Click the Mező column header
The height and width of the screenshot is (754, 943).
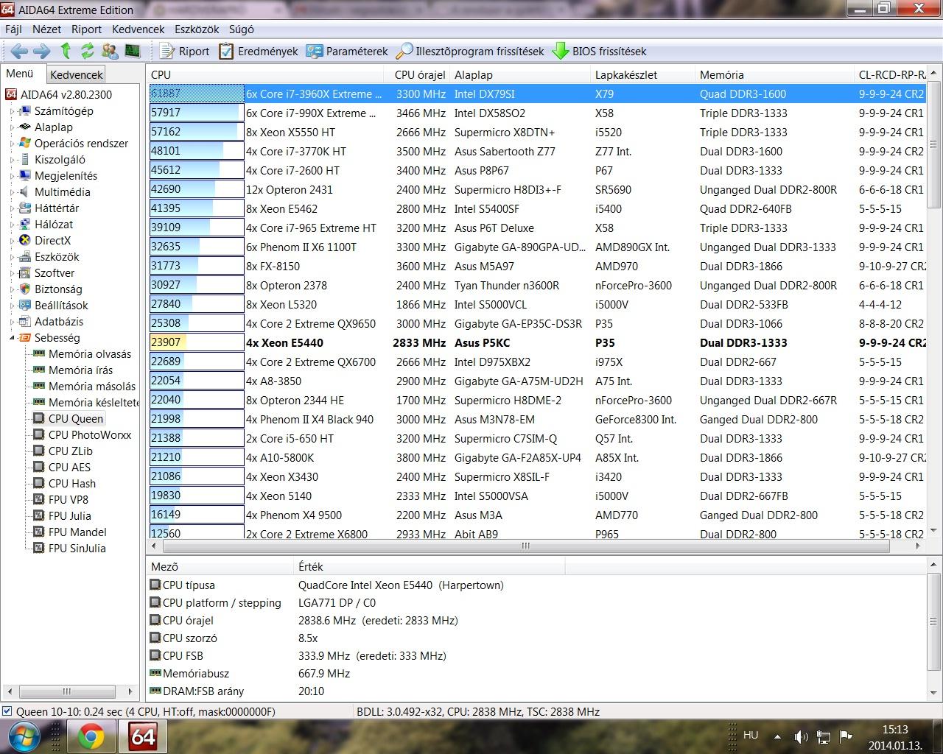pyautogui.click(x=220, y=566)
